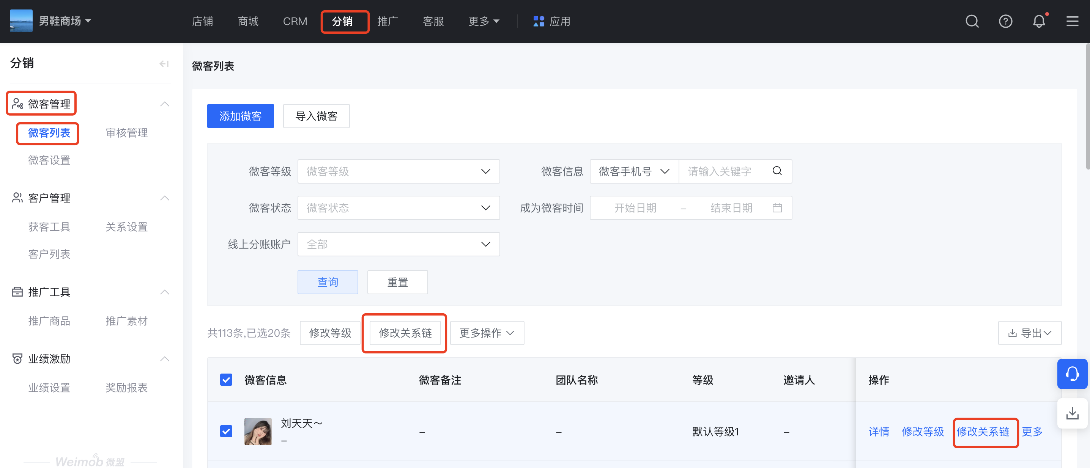Switch to the 商城 tab
This screenshot has width=1090, height=468.
coord(248,21)
